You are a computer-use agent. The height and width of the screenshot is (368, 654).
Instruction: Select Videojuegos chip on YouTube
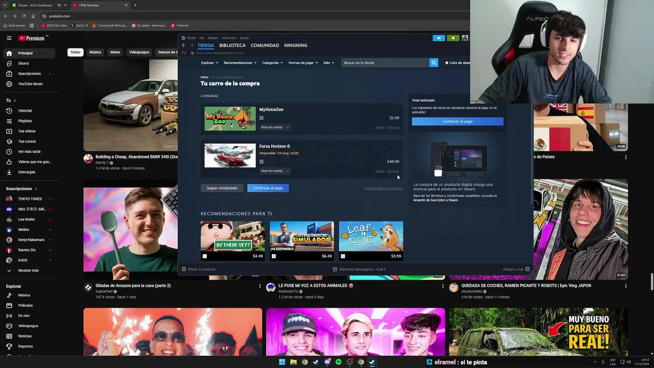tap(139, 52)
